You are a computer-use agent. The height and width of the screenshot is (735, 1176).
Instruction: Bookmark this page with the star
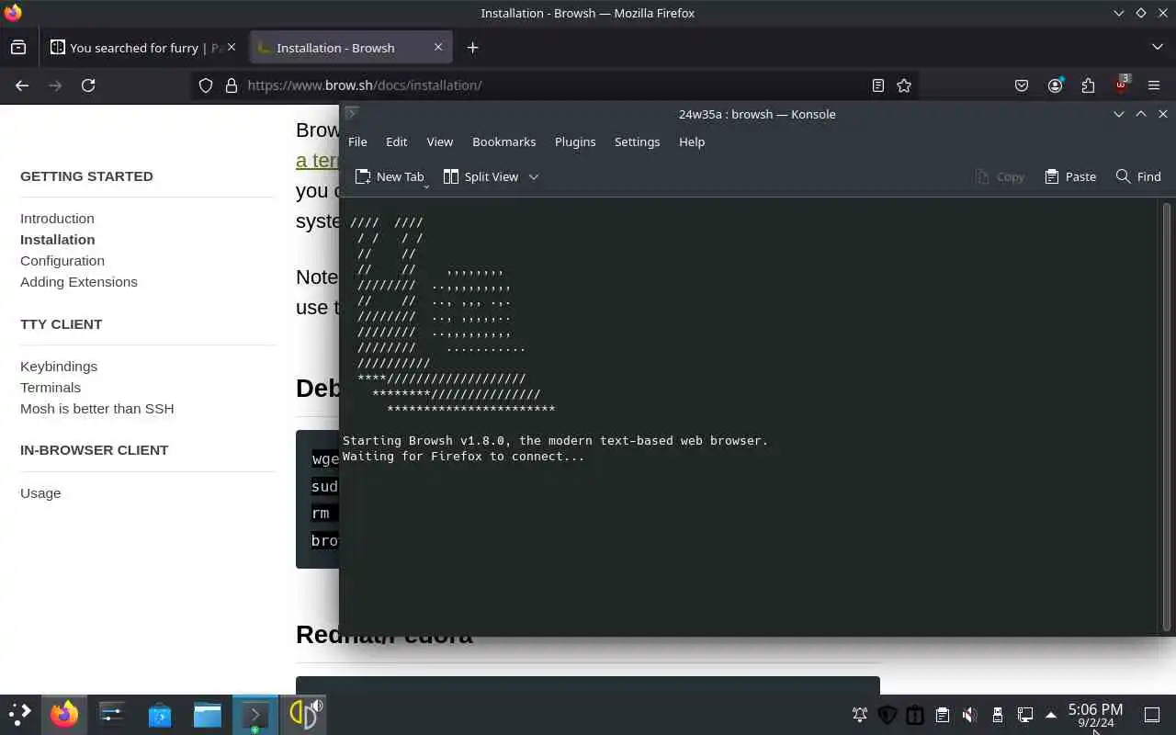tap(904, 85)
